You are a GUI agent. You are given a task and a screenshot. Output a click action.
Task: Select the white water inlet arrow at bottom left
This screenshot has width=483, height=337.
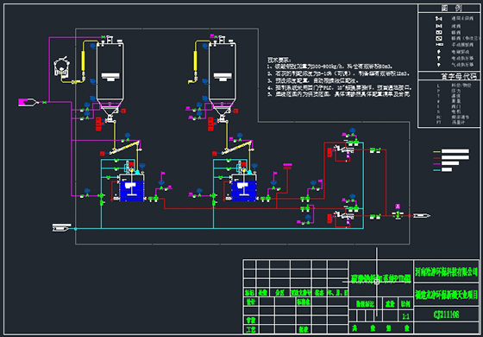(x=61, y=228)
